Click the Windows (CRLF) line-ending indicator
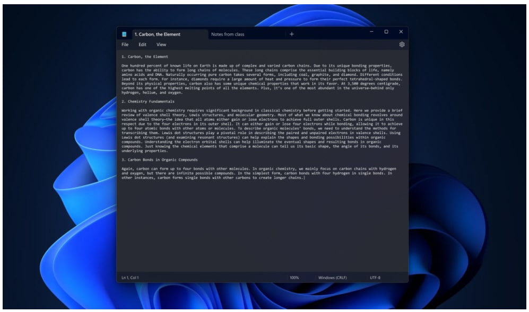This screenshot has width=529, height=312. click(x=333, y=277)
